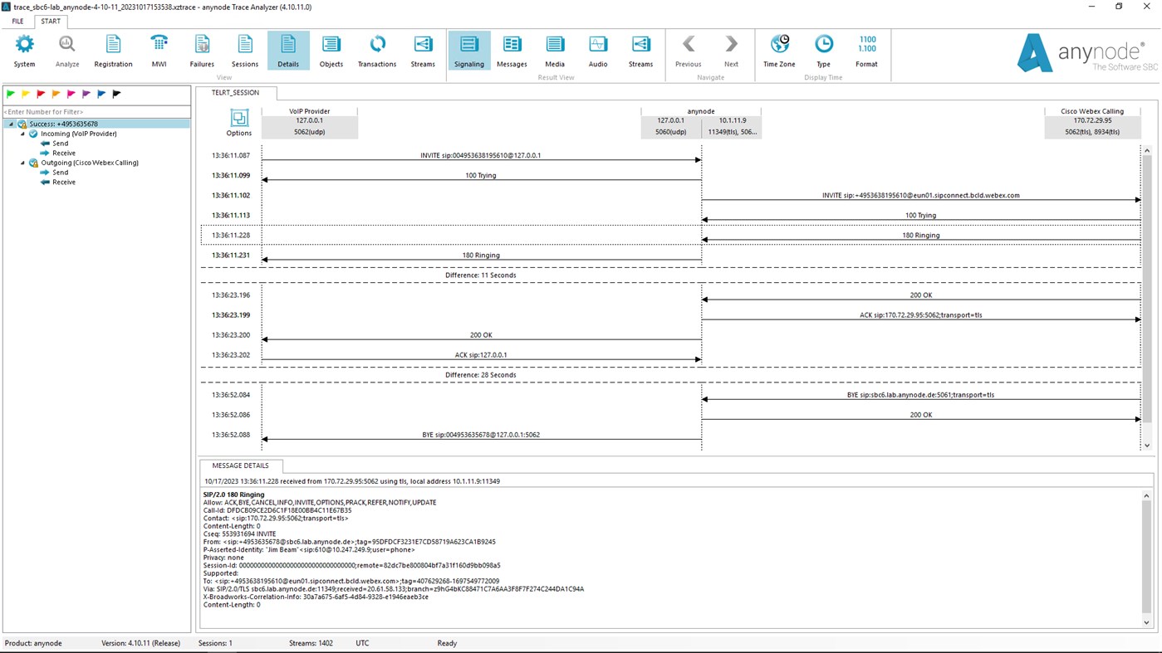1162x653 pixels.
Task: Toggle the Signaling result view
Action: coord(469,50)
